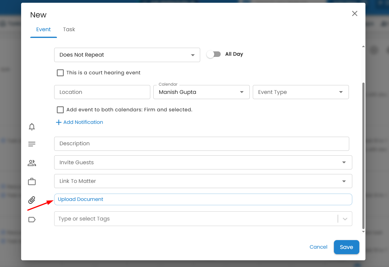Click the plus icon beside Add Notification
389x267 pixels.
(59, 122)
